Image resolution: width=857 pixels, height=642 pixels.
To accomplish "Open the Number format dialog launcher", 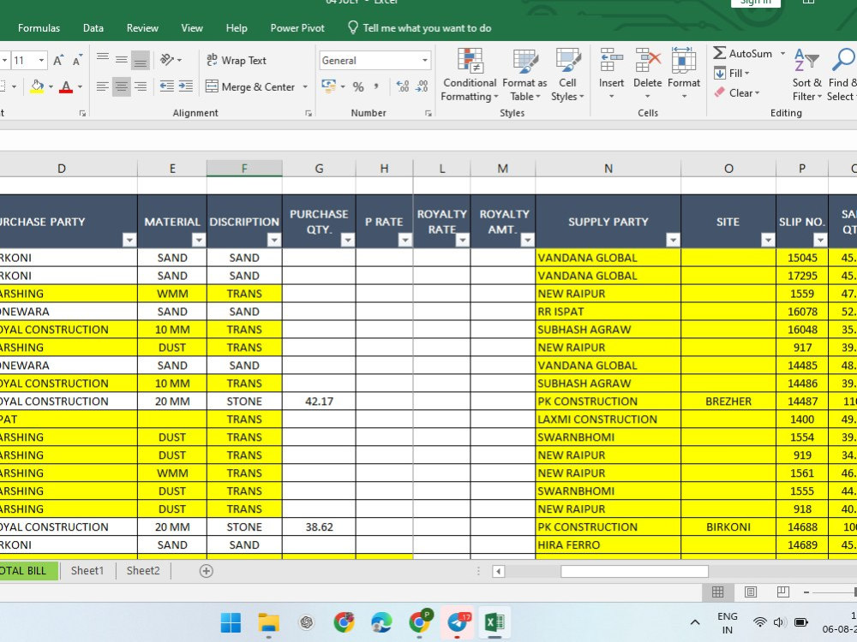I will [428, 113].
